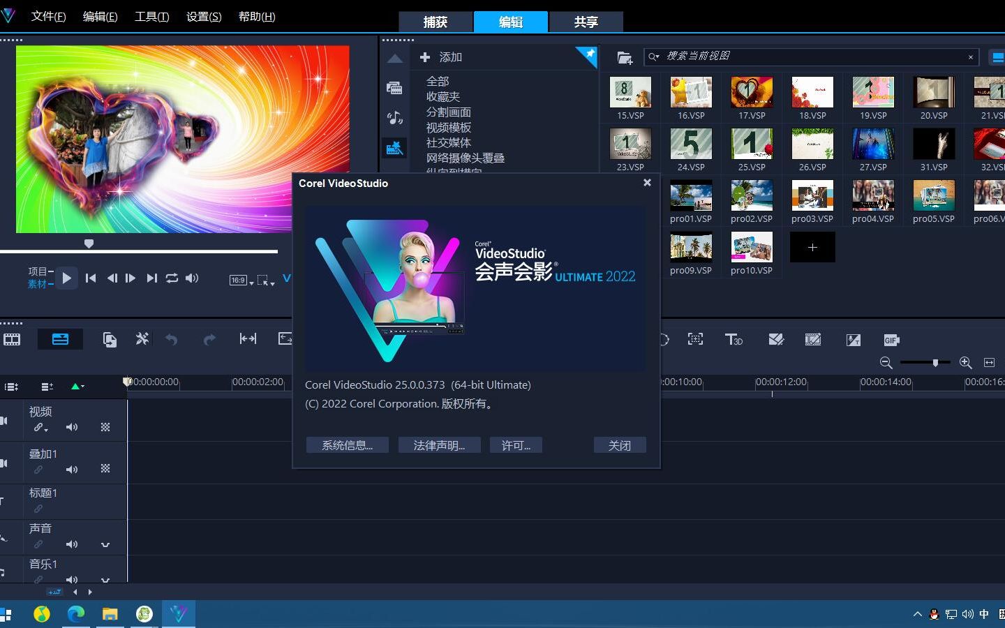The width and height of the screenshot is (1005, 628).
Task: Mute the 叠加1 overlay track
Action: pos(72,470)
